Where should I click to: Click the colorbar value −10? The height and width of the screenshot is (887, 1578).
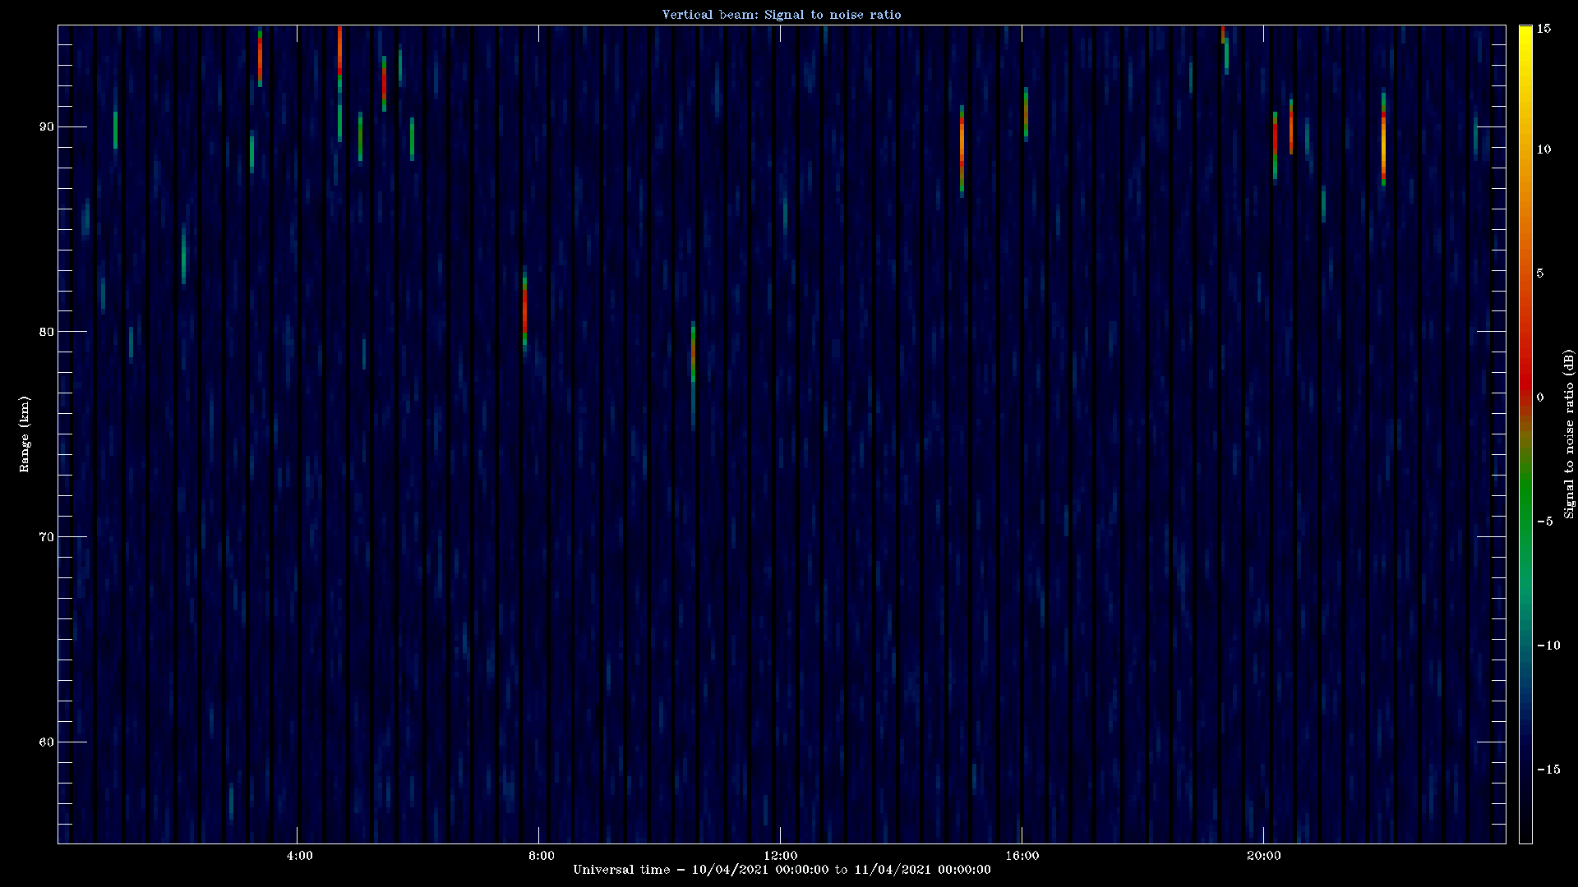pyautogui.click(x=1548, y=645)
